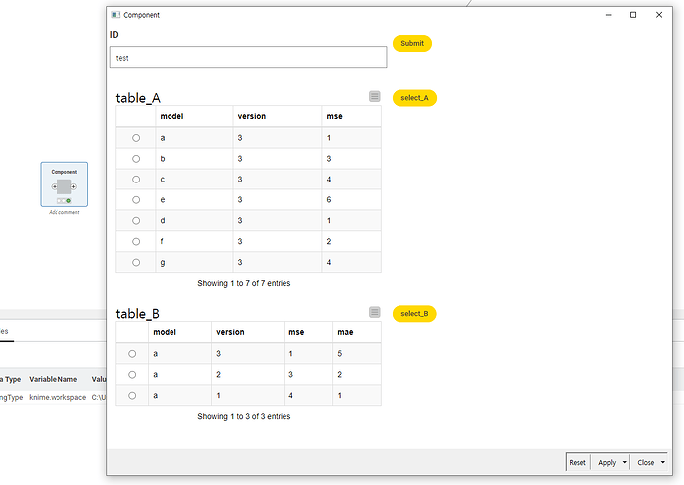Image resolution: width=684 pixels, height=485 pixels.
Task: Select model g radio in table_A
Action: pyautogui.click(x=136, y=262)
